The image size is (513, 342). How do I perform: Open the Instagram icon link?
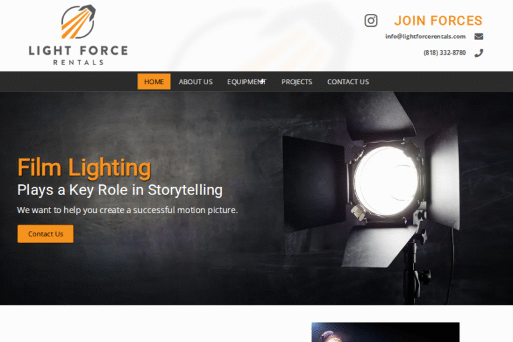[371, 21]
